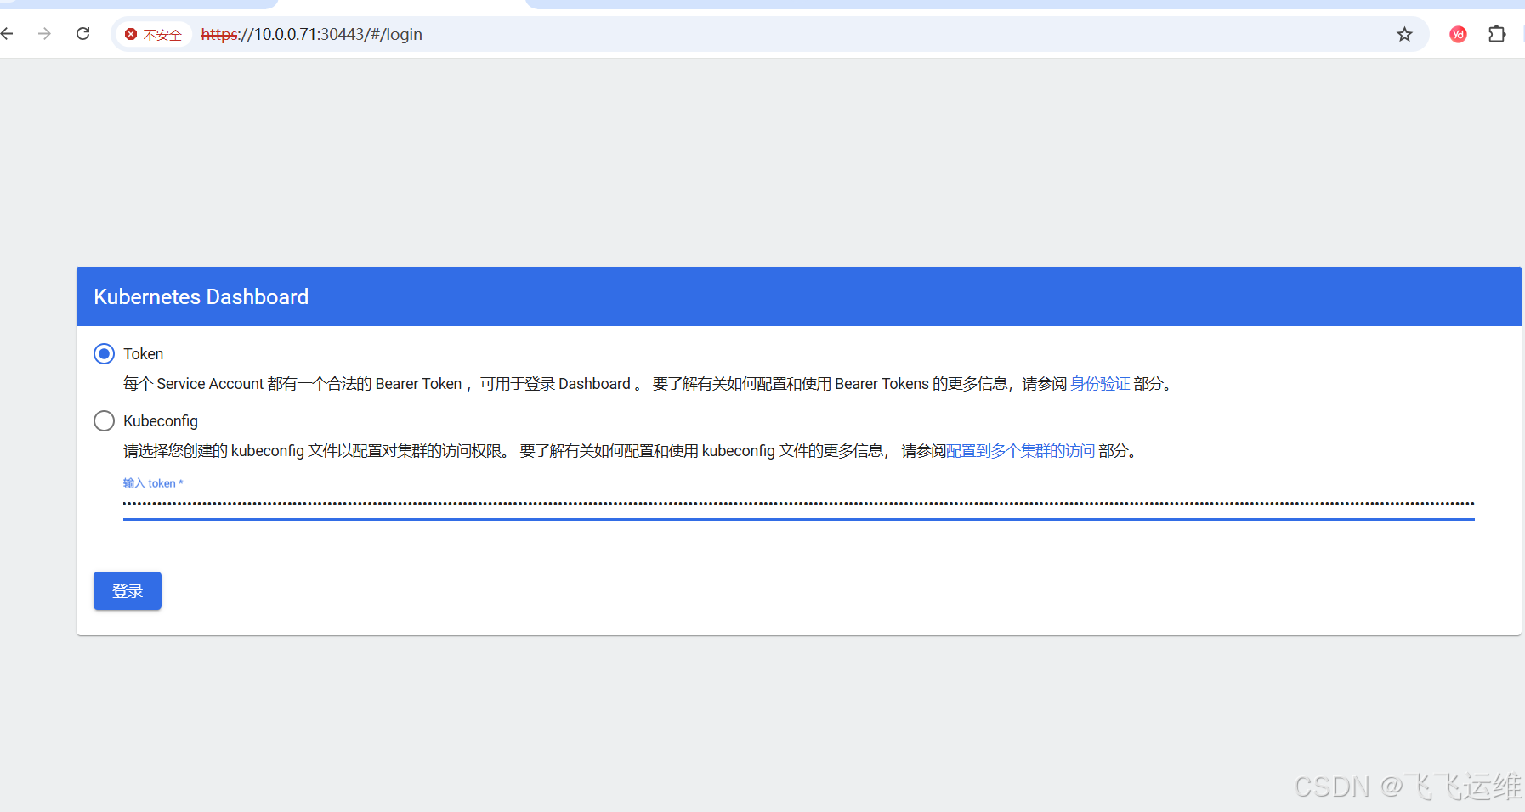This screenshot has width=1525, height=812.
Task: Open the 身份验证 authentication link
Action: [1100, 384]
